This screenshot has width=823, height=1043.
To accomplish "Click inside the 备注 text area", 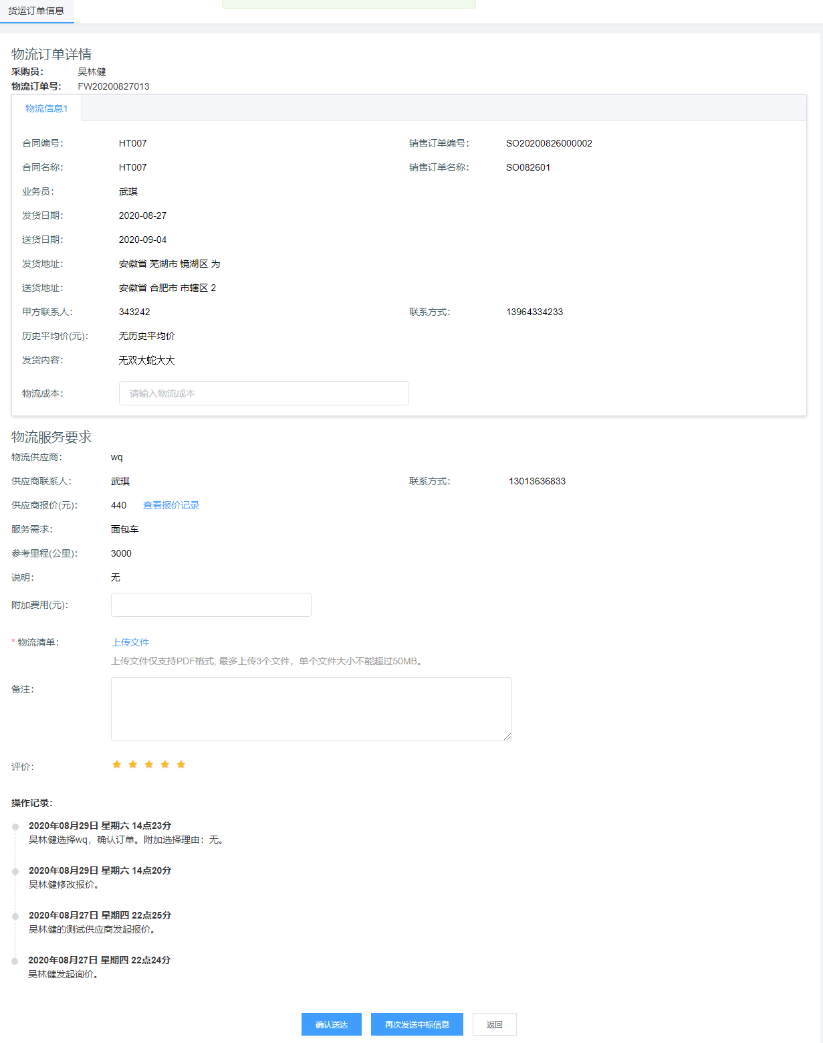I will pos(311,708).
